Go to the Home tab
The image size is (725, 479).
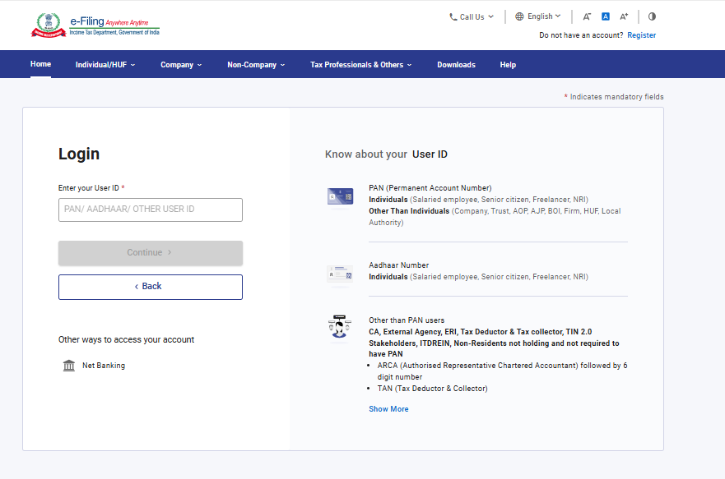click(40, 64)
